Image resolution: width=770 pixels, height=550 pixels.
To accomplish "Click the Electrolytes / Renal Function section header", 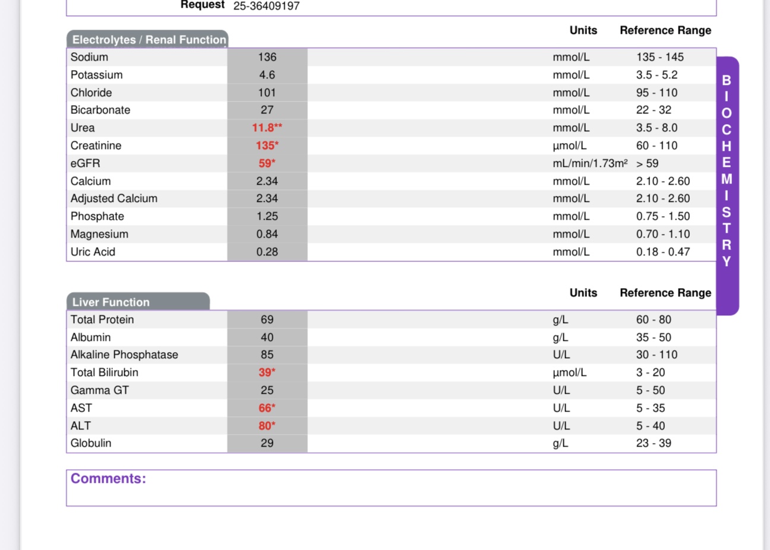I will click(x=147, y=40).
